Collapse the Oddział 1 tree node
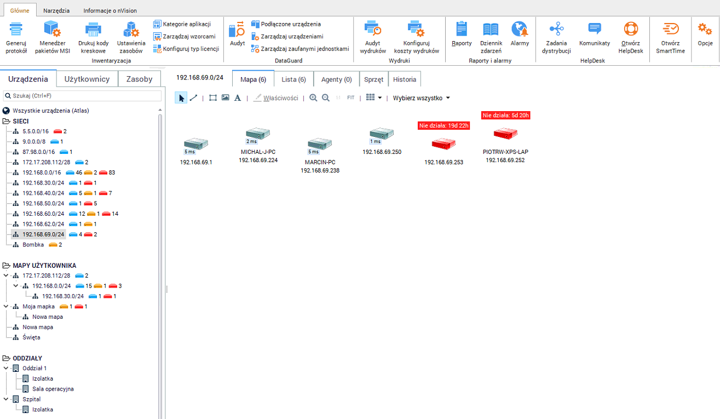 coord(6,368)
